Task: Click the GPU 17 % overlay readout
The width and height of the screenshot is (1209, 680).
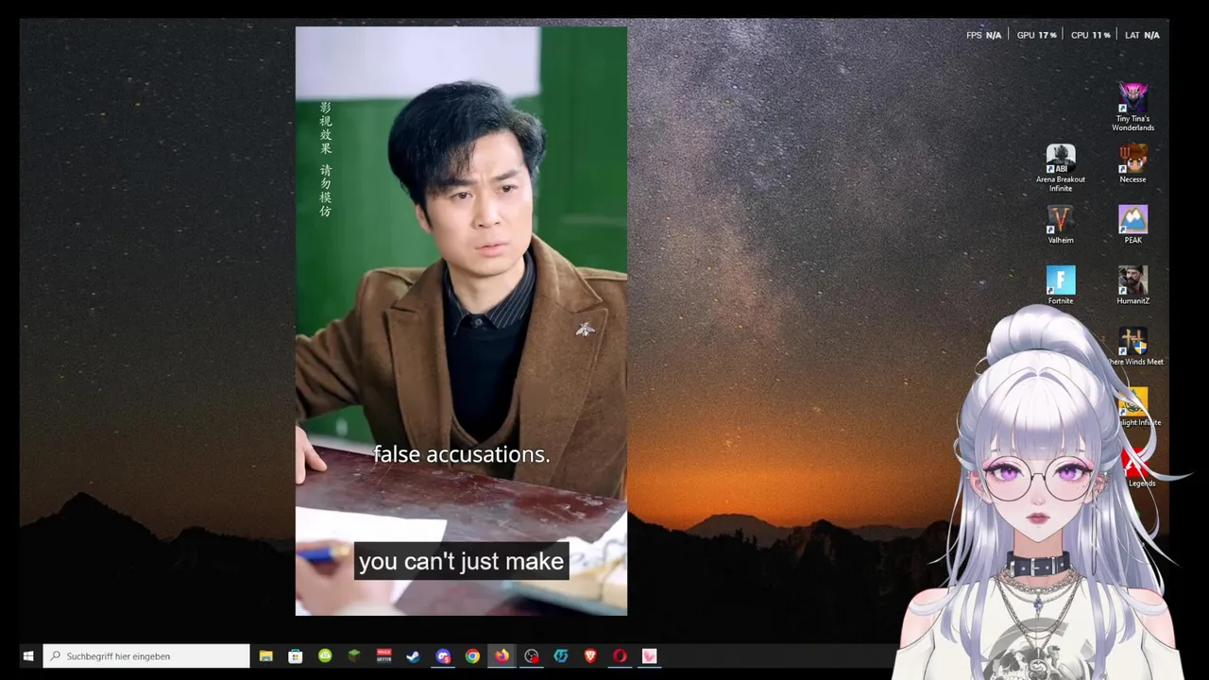Action: (x=1036, y=35)
